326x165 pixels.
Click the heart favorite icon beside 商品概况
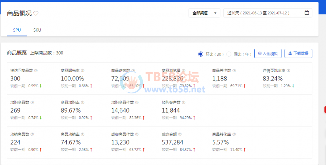[36, 14]
